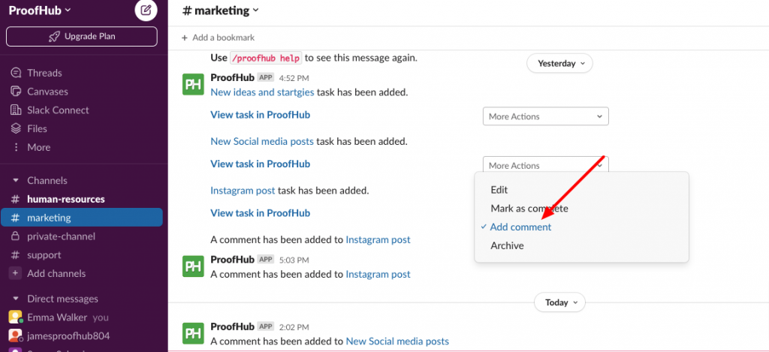769x352 pixels.
Task: Open the New ideas and startgies link
Action: click(x=262, y=92)
